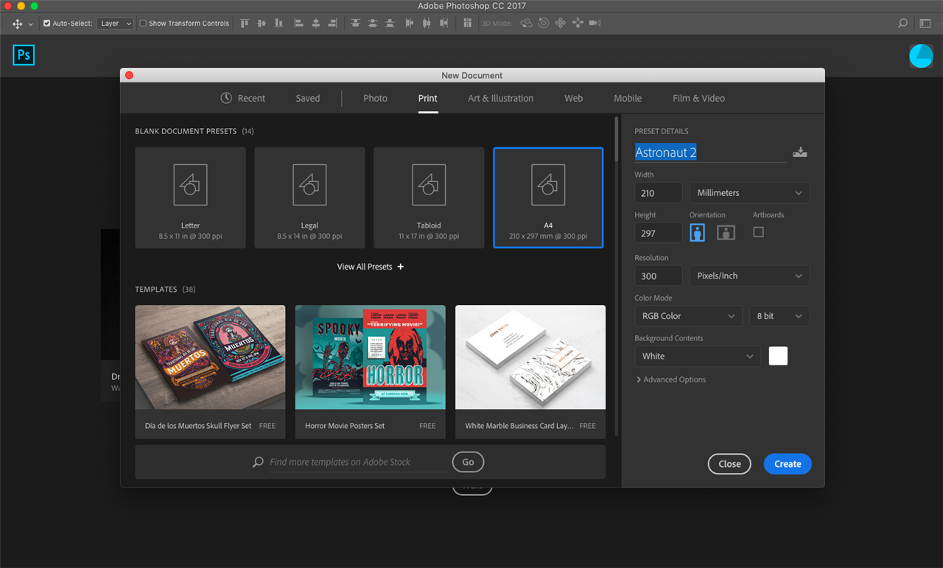Click the 3D Pan camera icon
This screenshot has height=568, width=943.
pos(561,24)
